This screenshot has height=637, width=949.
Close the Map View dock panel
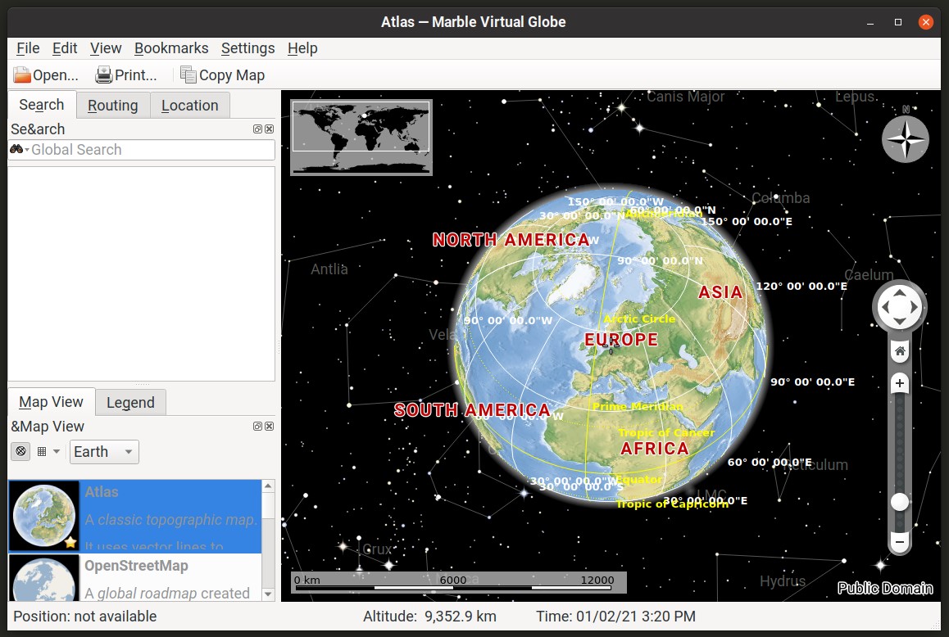[270, 427]
